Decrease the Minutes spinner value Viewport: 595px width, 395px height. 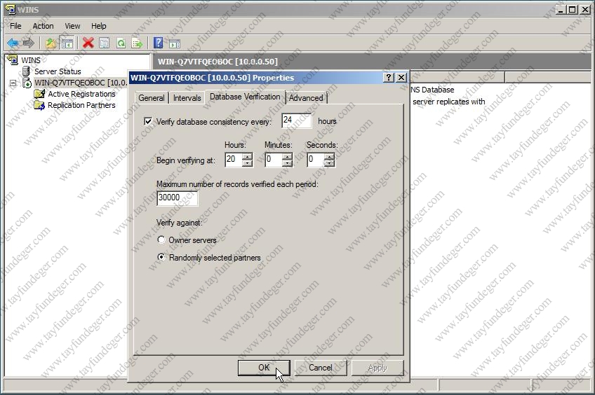point(287,163)
